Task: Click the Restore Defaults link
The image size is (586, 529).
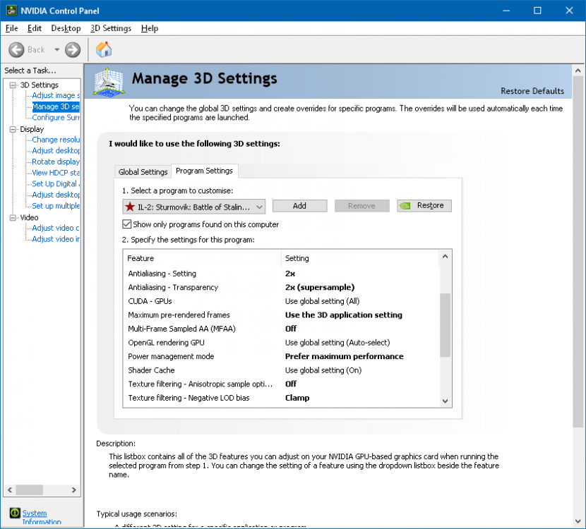Action: tap(532, 91)
